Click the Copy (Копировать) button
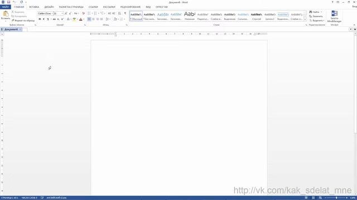The image size is (357, 200). [19, 16]
